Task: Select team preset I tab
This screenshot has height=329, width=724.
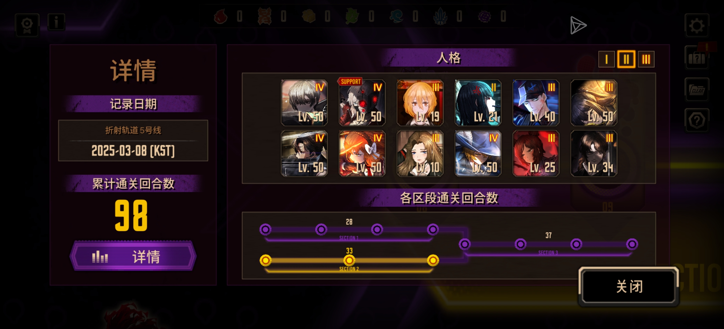Action: 606,59
